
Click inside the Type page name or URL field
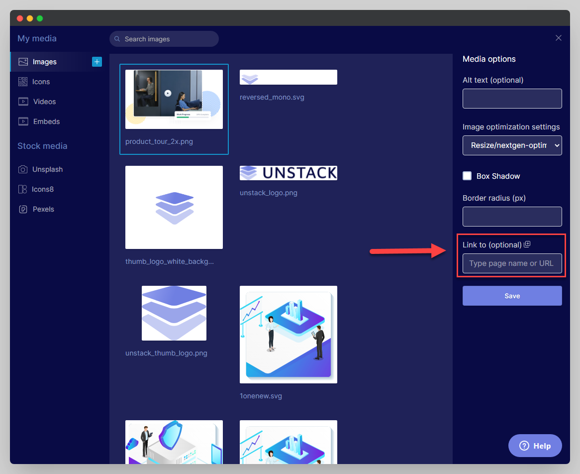tap(511, 263)
